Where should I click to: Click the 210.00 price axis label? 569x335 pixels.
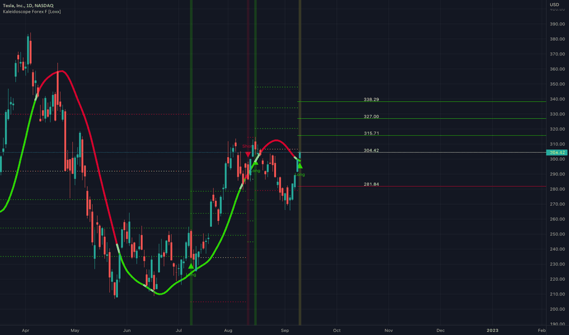(x=557, y=294)
